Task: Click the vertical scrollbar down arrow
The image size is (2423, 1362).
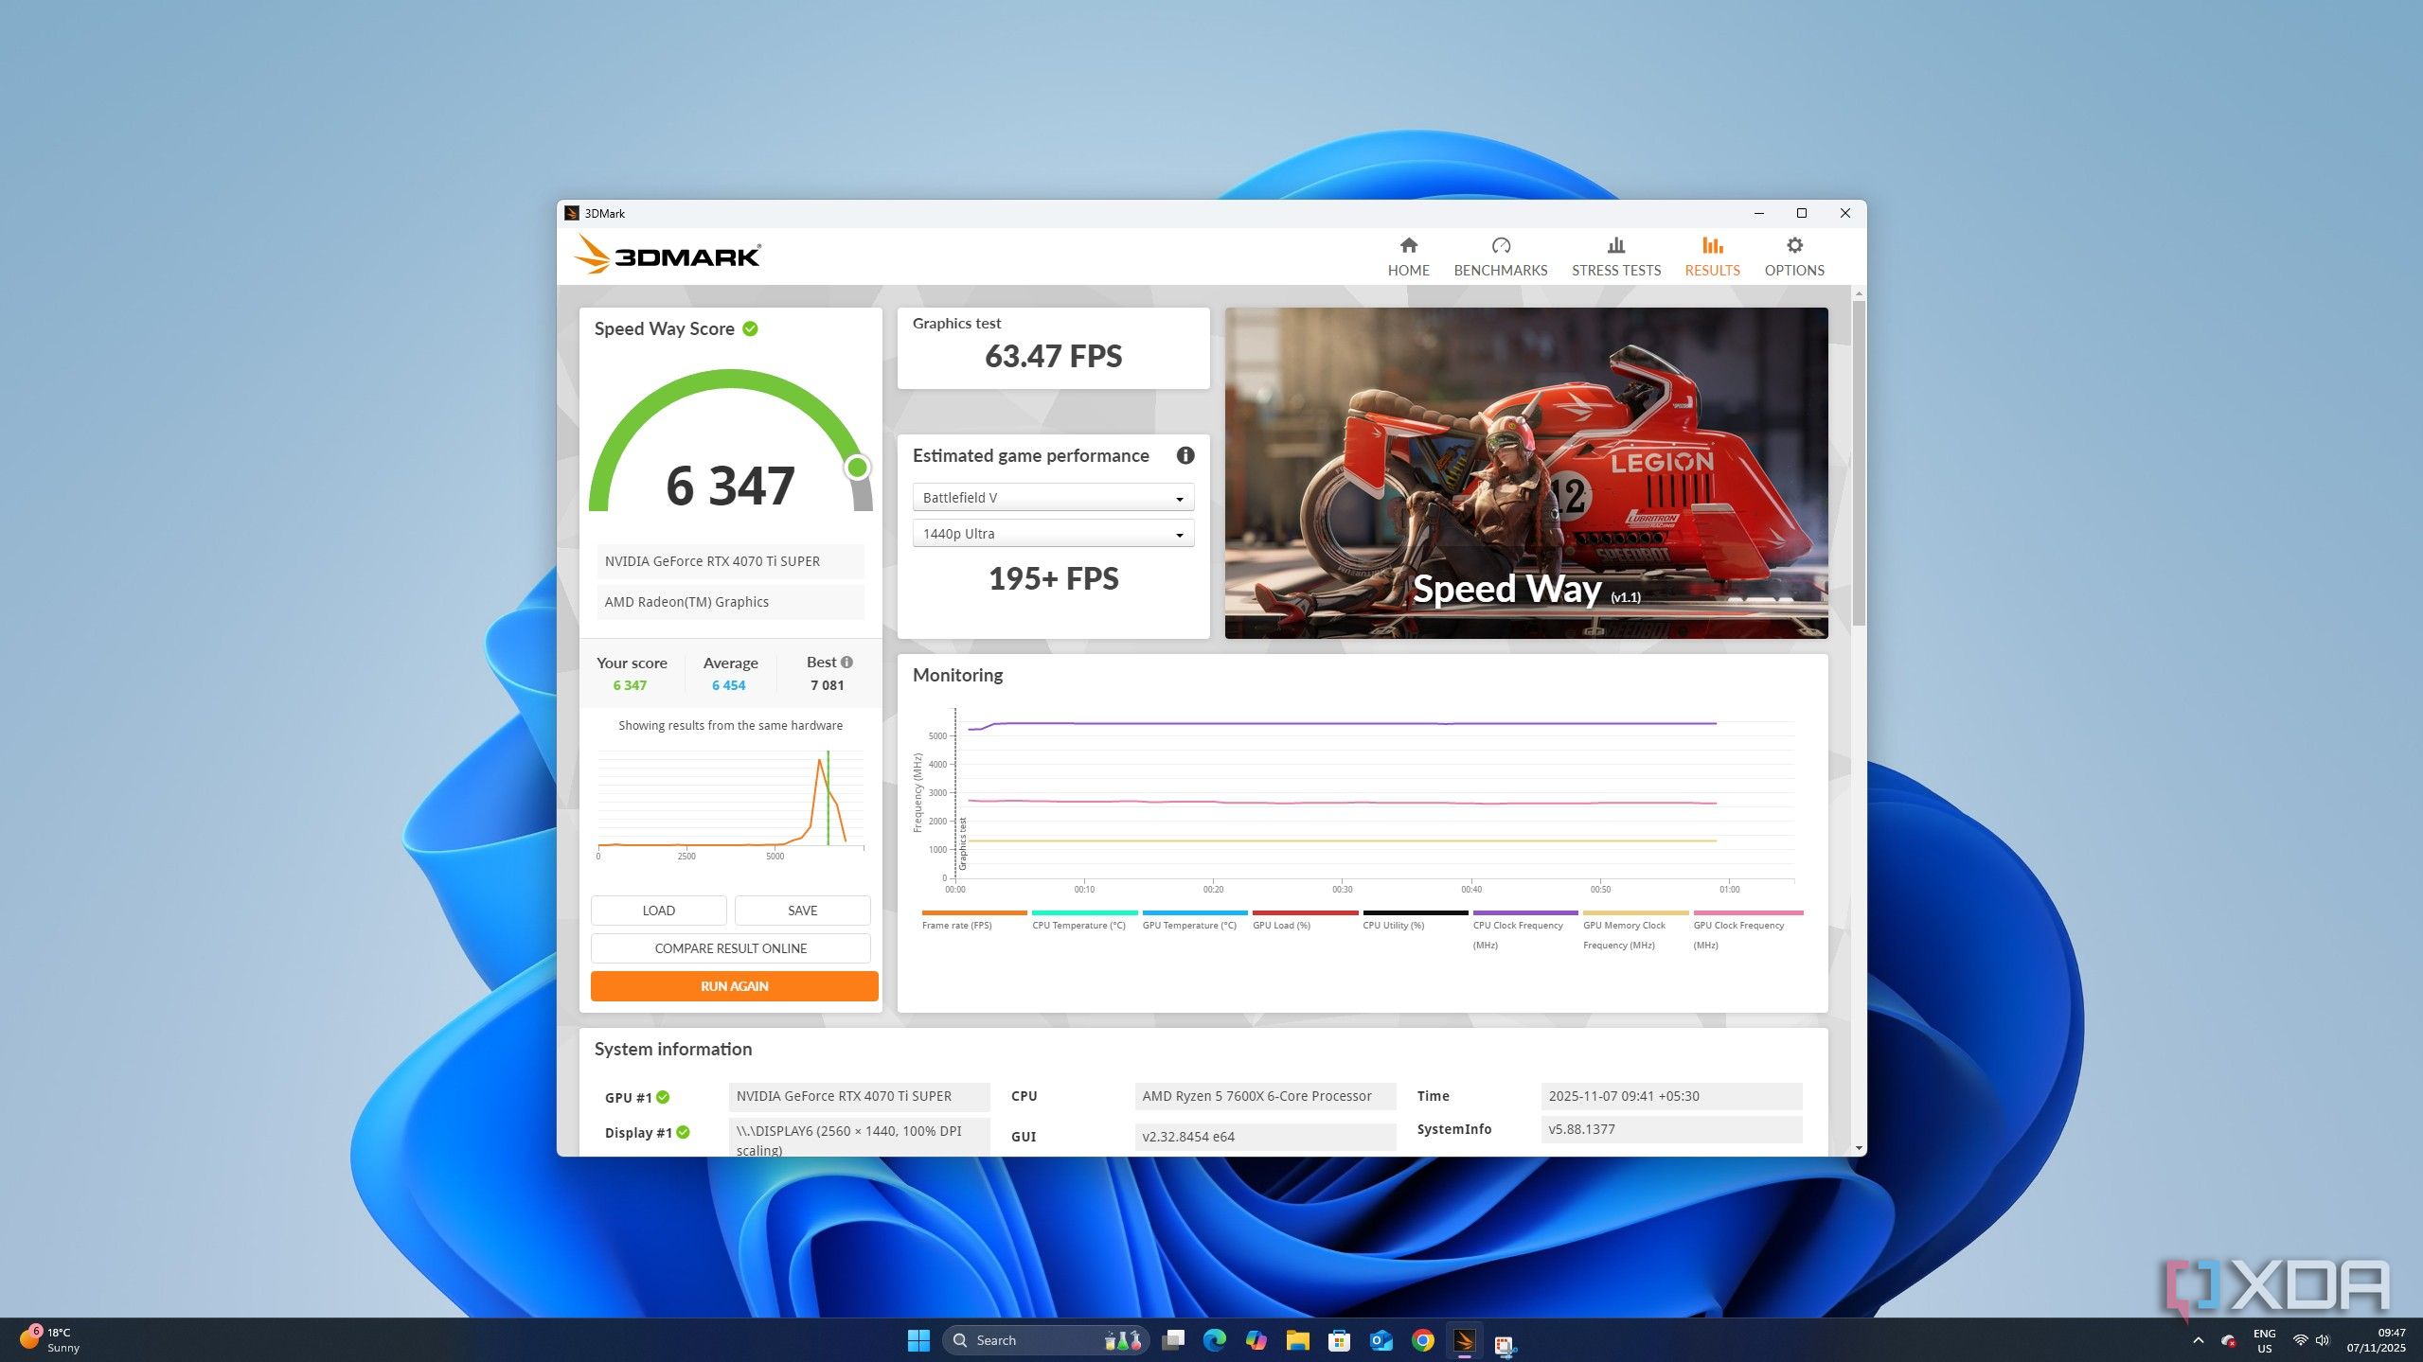Action: click(1859, 1148)
